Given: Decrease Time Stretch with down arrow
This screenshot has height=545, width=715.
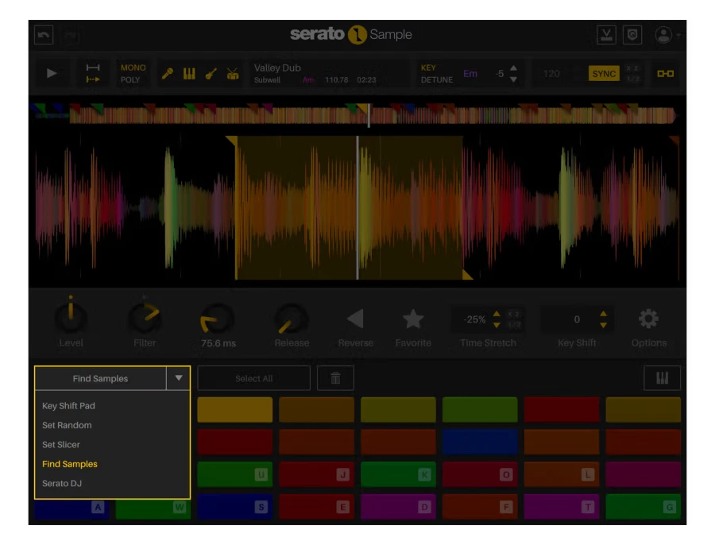Looking at the screenshot, I should click(x=497, y=325).
